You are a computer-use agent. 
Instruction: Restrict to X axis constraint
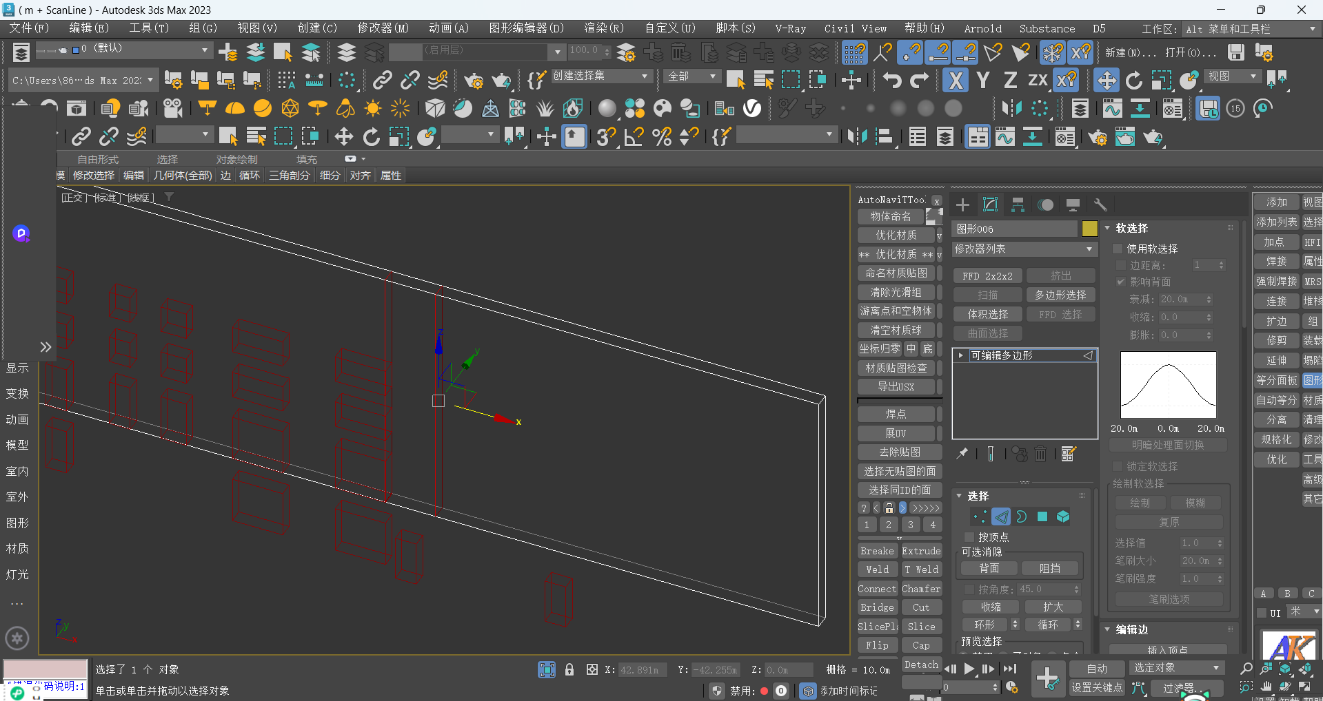956,81
